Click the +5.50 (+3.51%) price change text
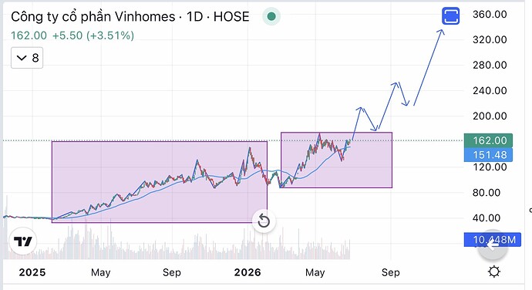The height and width of the screenshot is (290, 532). pos(93,35)
